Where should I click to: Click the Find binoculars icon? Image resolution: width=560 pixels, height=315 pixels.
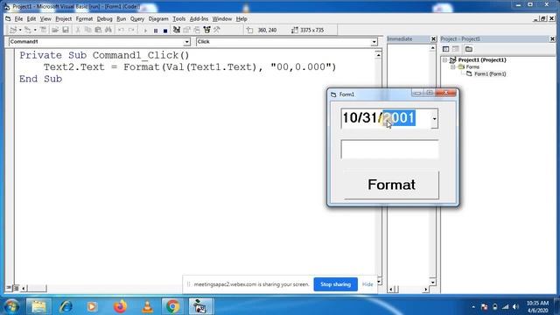(108, 30)
